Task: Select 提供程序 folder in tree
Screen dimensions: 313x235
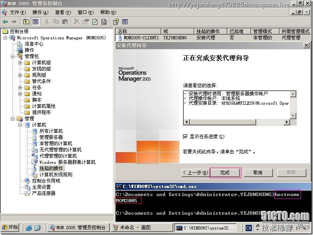Action: 41,112
